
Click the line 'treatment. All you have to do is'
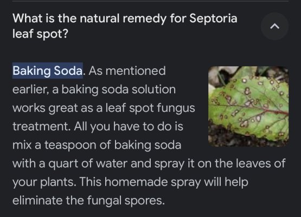(98, 126)
